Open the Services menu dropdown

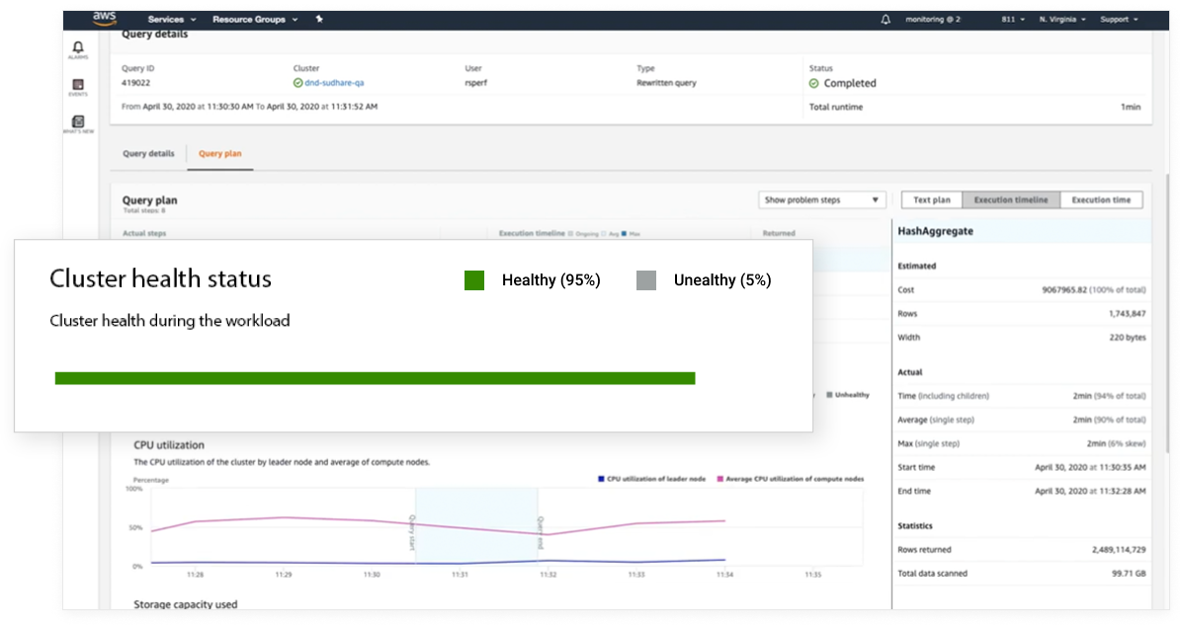coord(172,19)
